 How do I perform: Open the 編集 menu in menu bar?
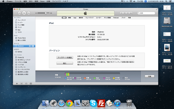(25, 1)
